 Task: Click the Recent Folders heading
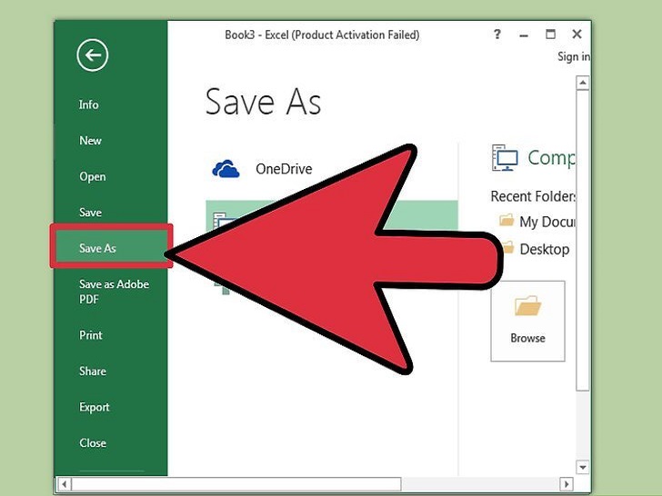(533, 196)
